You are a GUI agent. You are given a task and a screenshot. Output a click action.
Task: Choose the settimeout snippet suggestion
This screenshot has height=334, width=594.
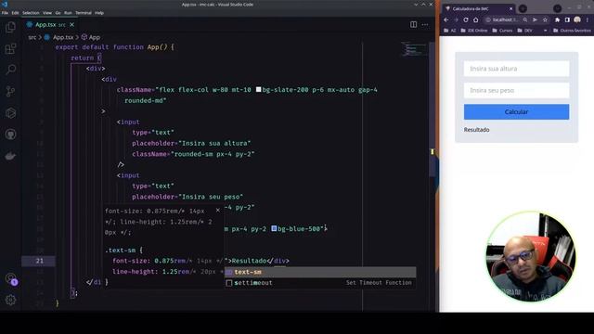(x=320, y=282)
